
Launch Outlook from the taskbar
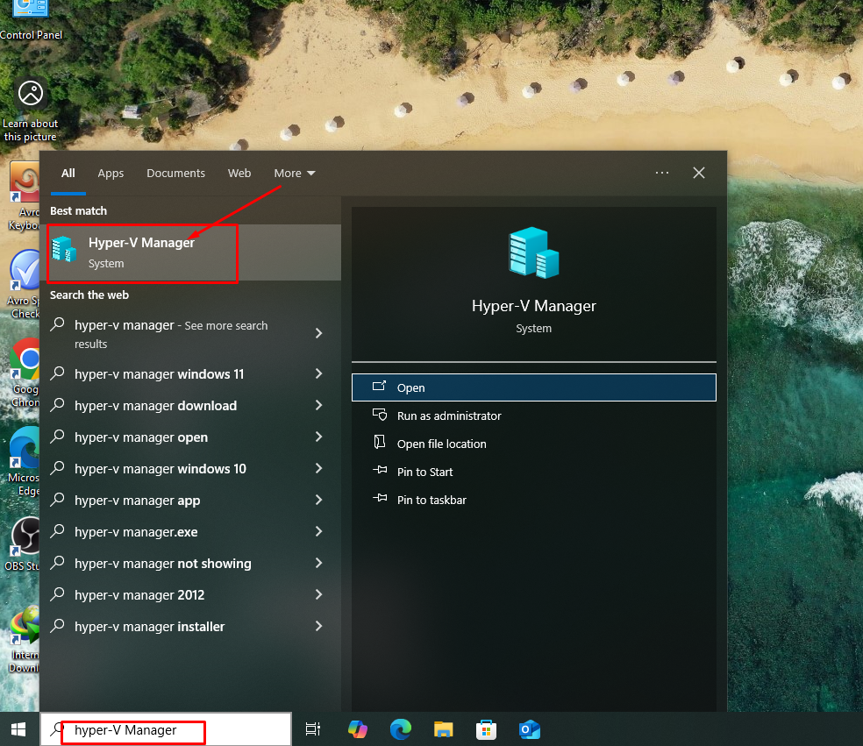pyautogui.click(x=529, y=729)
